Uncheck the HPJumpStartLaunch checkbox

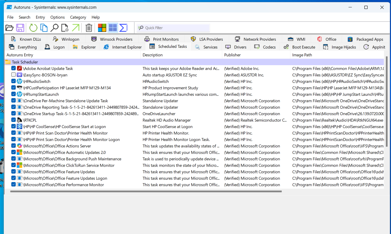[x=14, y=94]
